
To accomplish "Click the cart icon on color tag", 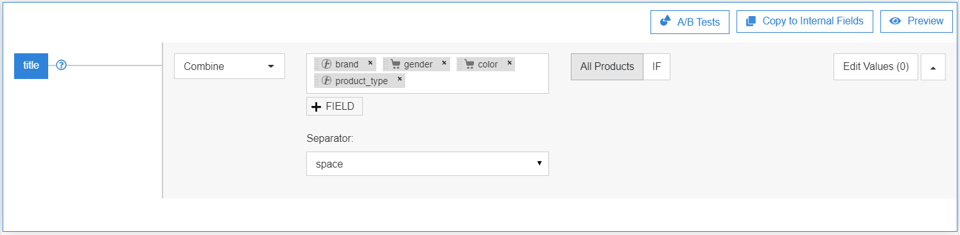I will [x=469, y=64].
